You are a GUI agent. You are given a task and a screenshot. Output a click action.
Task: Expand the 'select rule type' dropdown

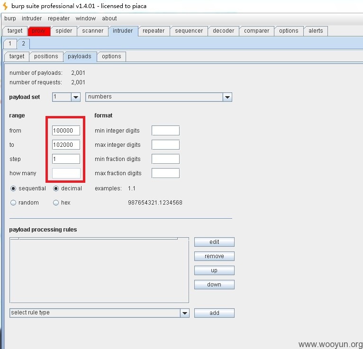184,313
